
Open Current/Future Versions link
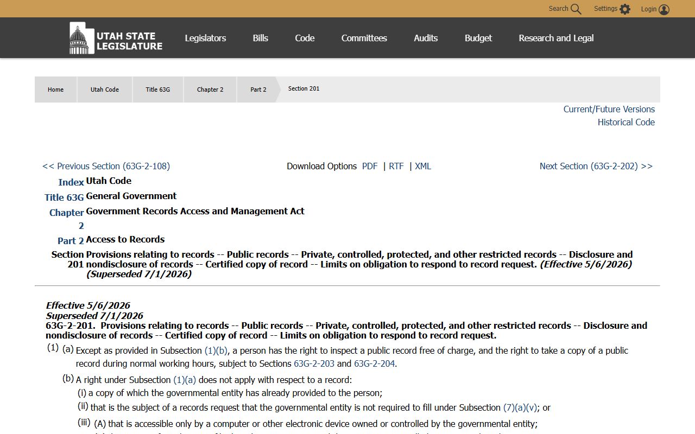[x=609, y=109]
